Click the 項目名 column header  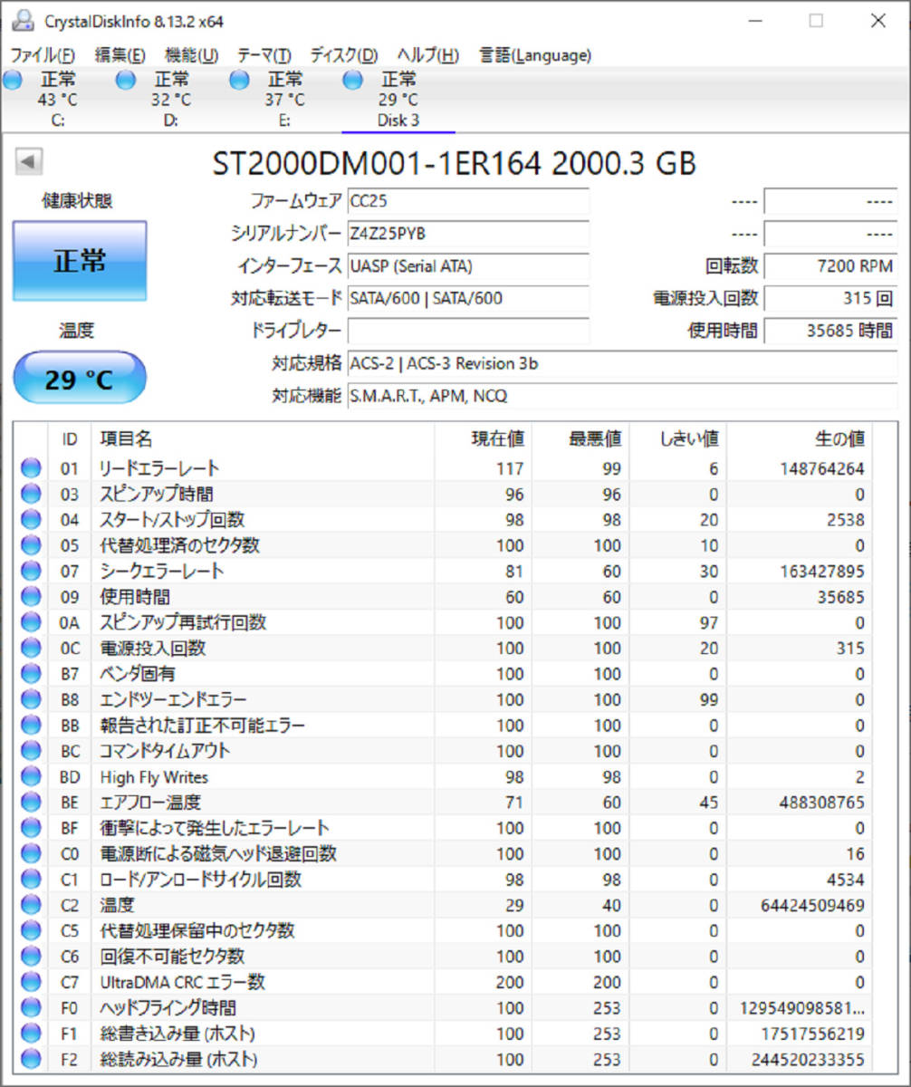pyautogui.click(x=262, y=439)
